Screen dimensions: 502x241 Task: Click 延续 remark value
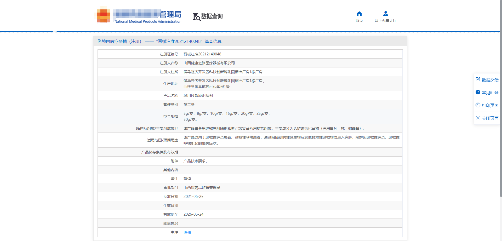click(x=187, y=179)
